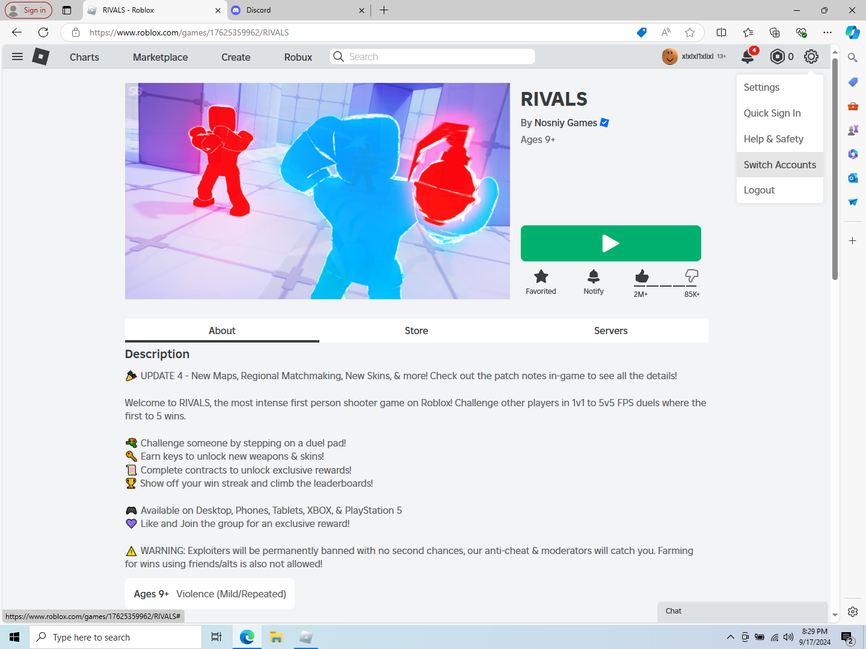Click the Roblox home logo icon
The height and width of the screenshot is (649, 866).
pos(40,56)
